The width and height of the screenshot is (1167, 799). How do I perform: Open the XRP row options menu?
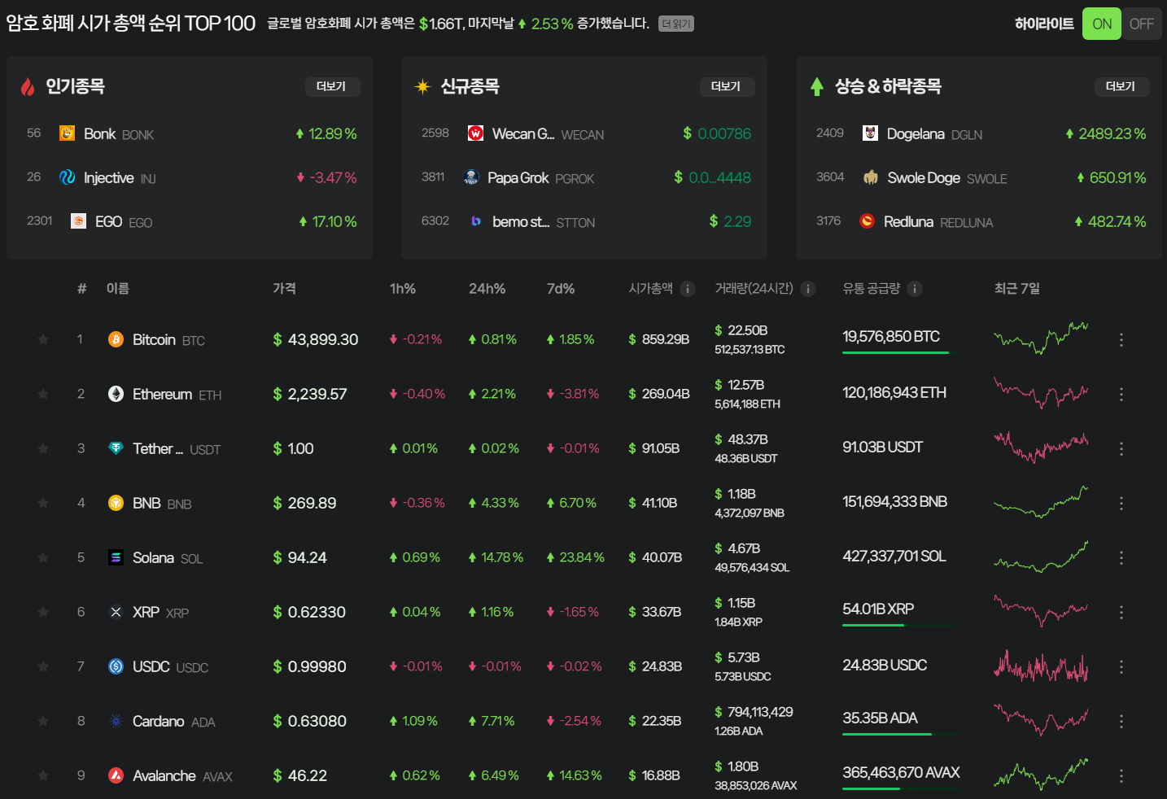pyautogui.click(x=1121, y=612)
